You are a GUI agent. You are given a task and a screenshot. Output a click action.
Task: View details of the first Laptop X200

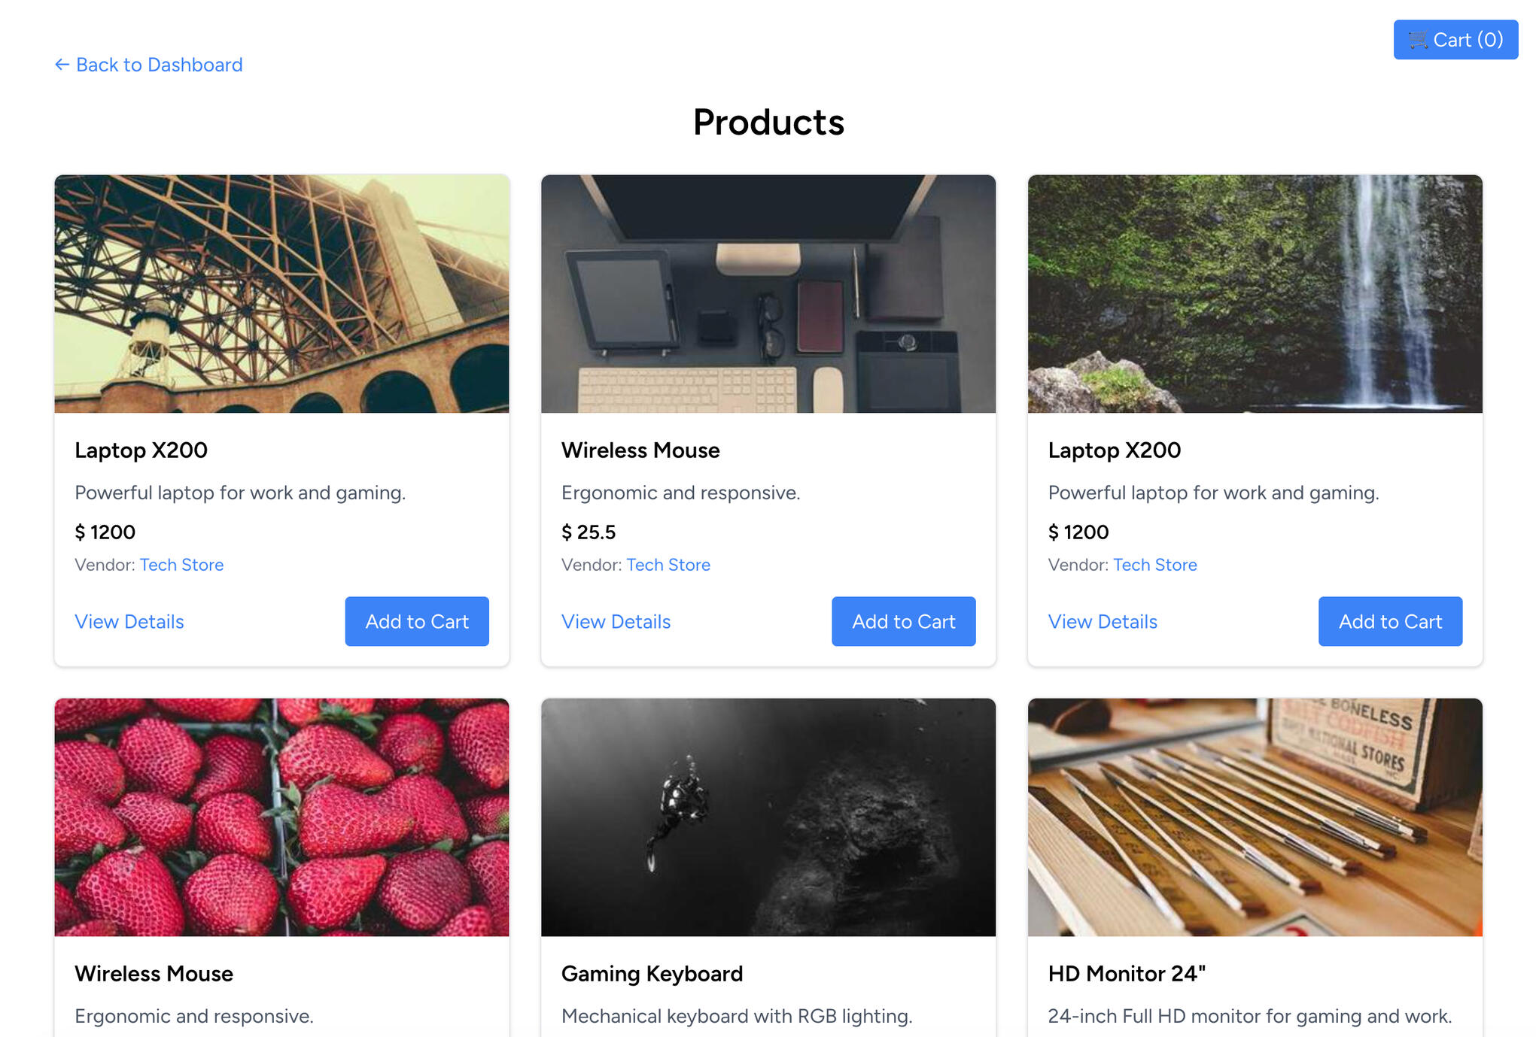(129, 621)
